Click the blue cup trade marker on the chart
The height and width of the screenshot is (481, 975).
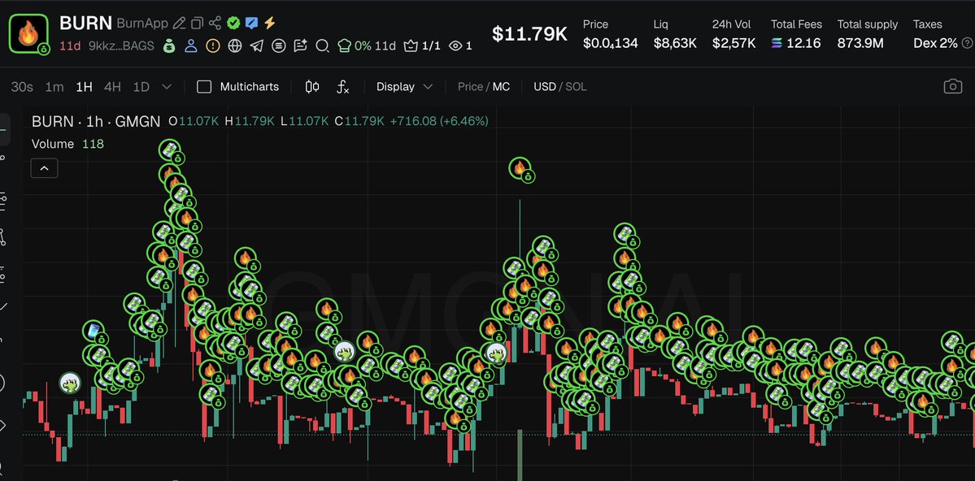(x=94, y=331)
